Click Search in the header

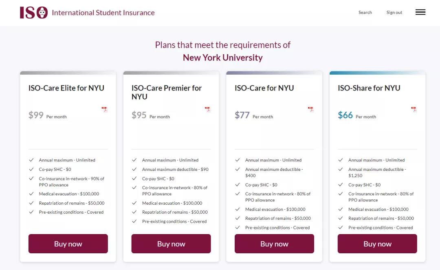pos(365,13)
